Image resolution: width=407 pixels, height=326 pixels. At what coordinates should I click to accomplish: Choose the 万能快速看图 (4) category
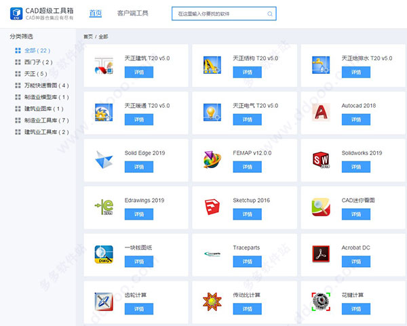pyautogui.click(x=42, y=85)
